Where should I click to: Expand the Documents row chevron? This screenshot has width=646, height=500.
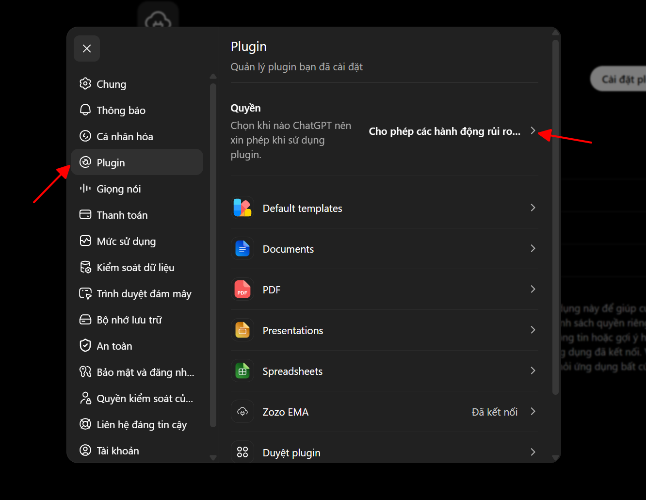tap(533, 248)
